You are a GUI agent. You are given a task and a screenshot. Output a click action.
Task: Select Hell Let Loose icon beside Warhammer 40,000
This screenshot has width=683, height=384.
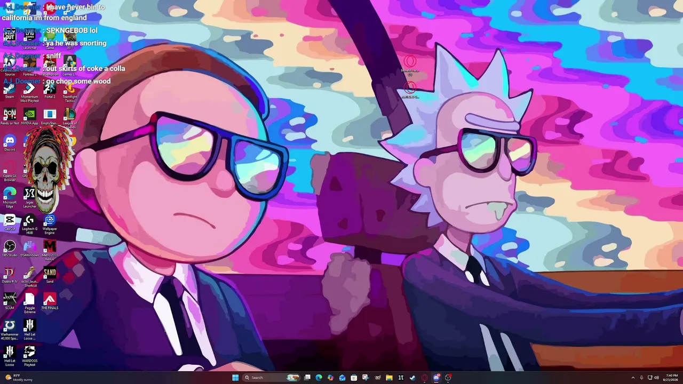click(29, 330)
